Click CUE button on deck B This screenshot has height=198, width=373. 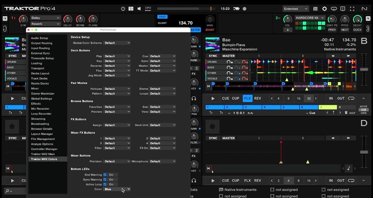pos(226,98)
